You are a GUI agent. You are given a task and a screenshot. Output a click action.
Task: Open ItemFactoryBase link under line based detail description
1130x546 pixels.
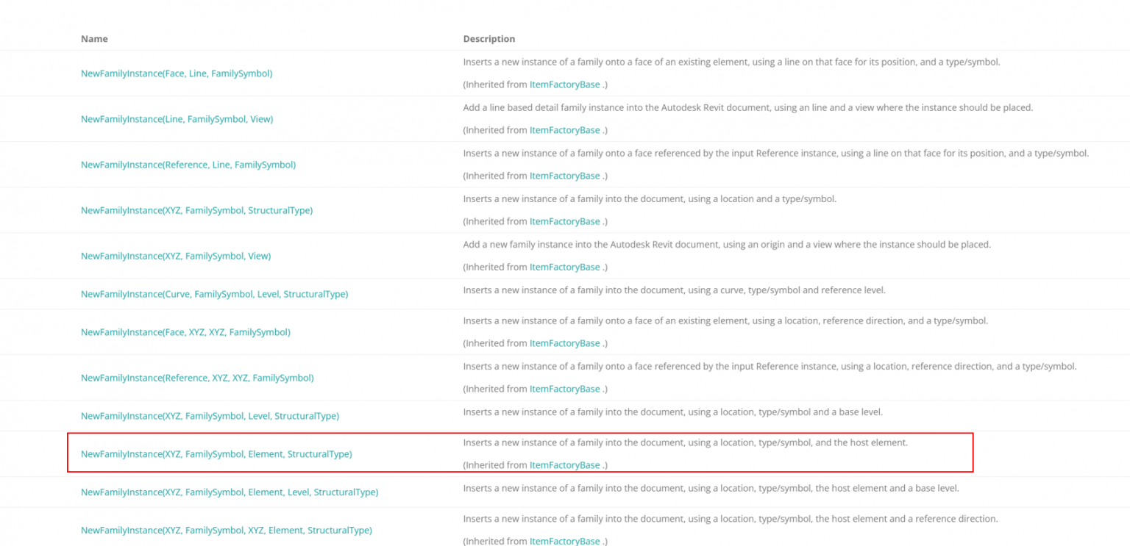coord(564,130)
